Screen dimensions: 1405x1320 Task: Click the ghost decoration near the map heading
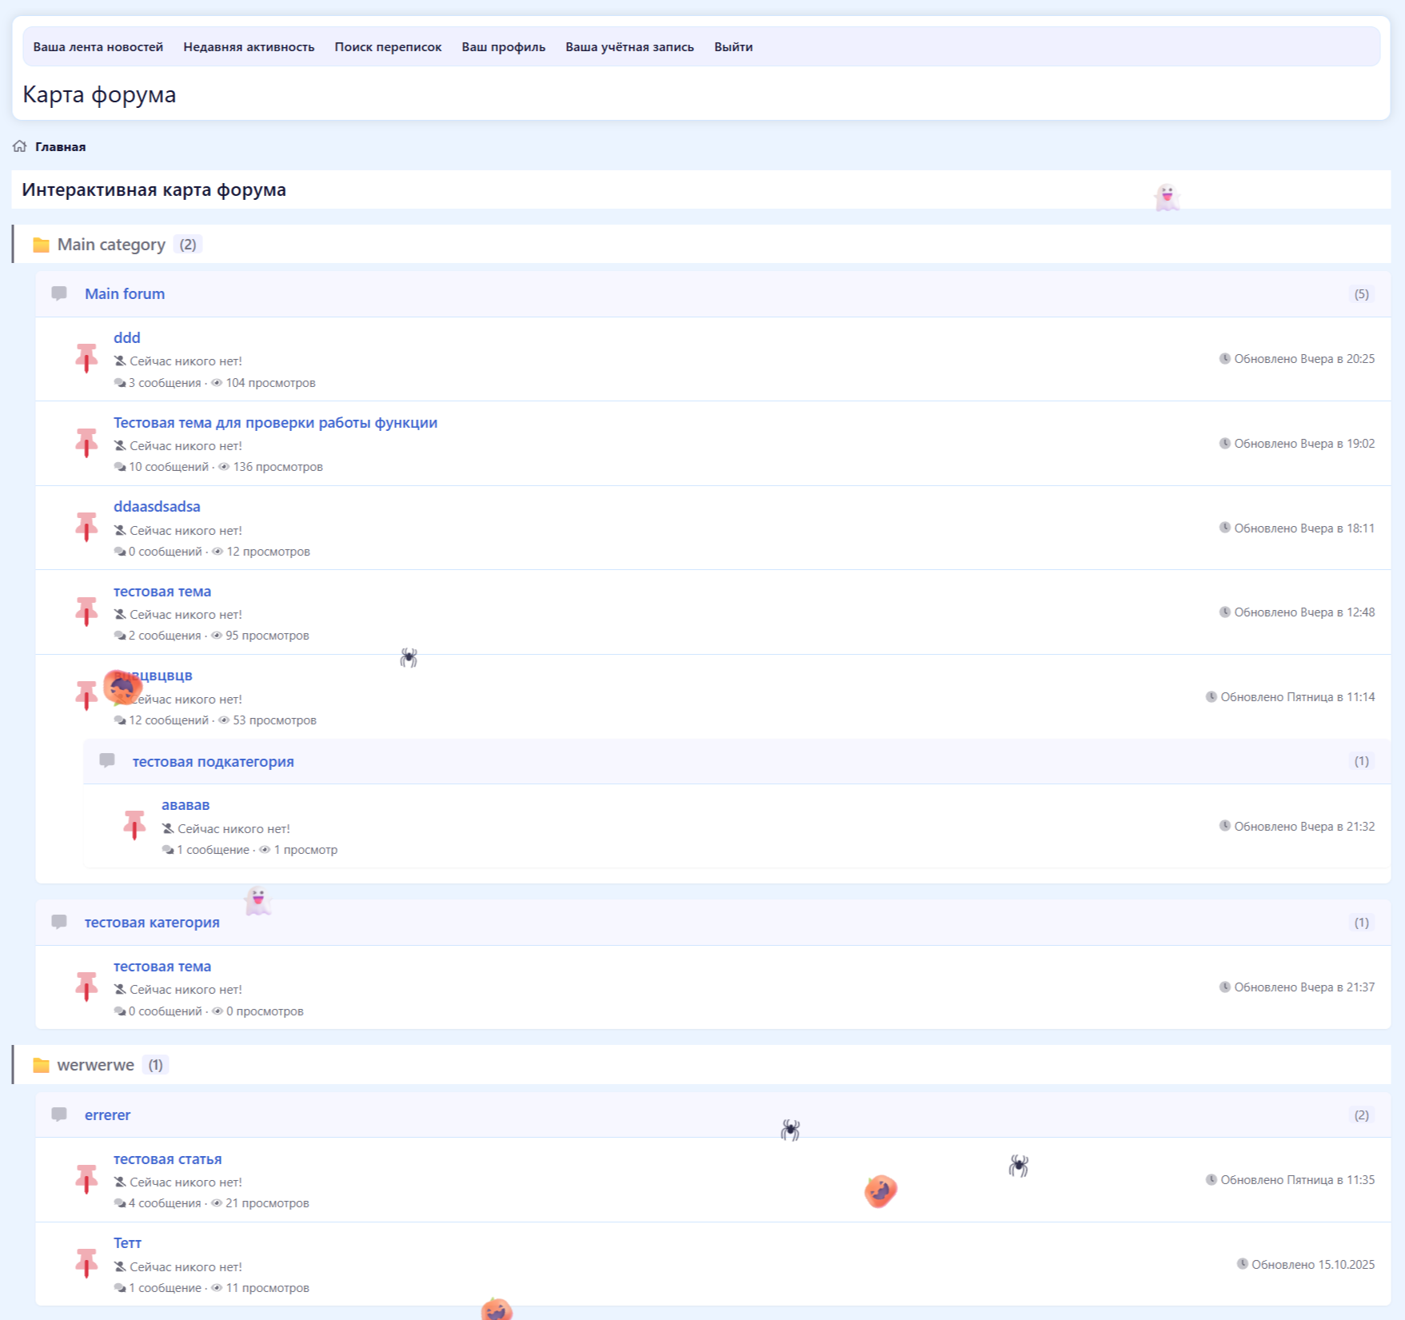[1167, 197]
